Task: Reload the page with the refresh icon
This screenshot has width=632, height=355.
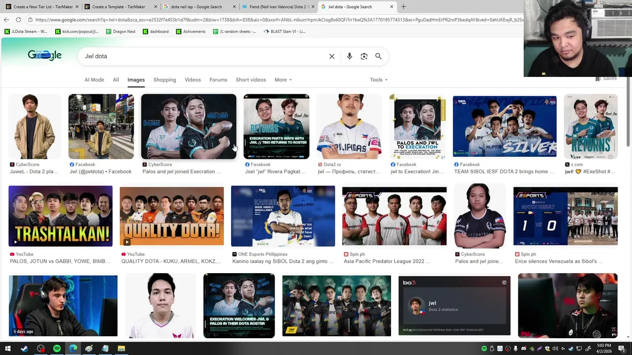Action: click(18, 20)
